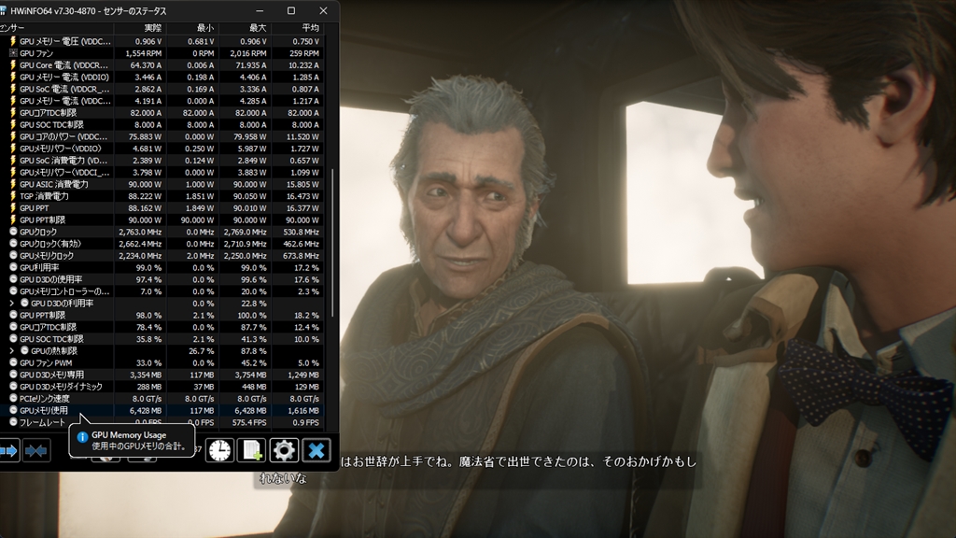Click the sensor list vertical scrollbar
Viewport: 956px width, 538px height.
[x=331, y=242]
